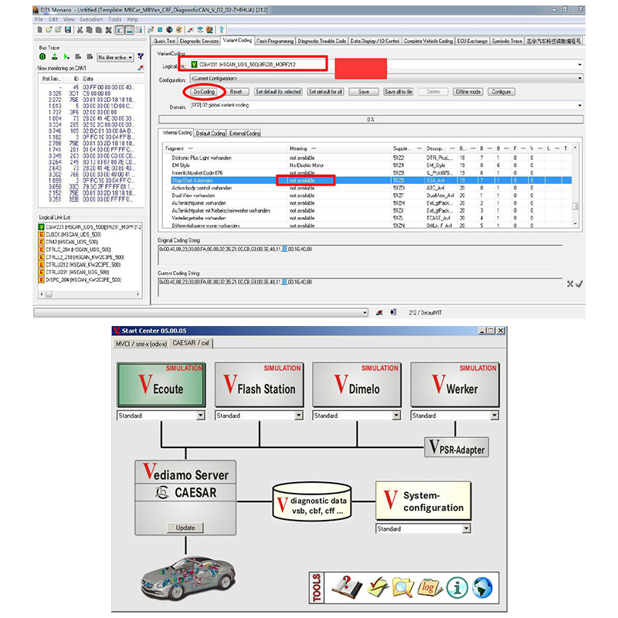Click the blue question mark help icon
Image resolution: width=618 pixels, height=618 pixels.
point(221,29)
